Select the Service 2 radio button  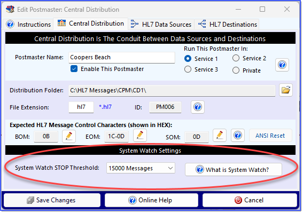(236, 58)
